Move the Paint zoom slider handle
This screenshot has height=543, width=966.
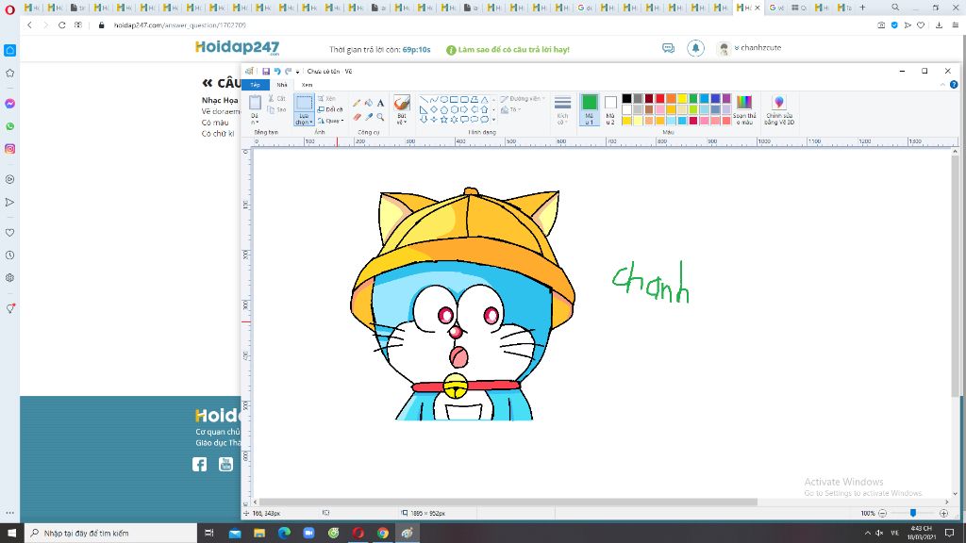click(x=913, y=513)
